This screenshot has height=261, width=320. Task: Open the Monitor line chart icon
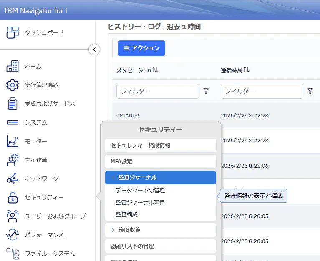pos(13,141)
